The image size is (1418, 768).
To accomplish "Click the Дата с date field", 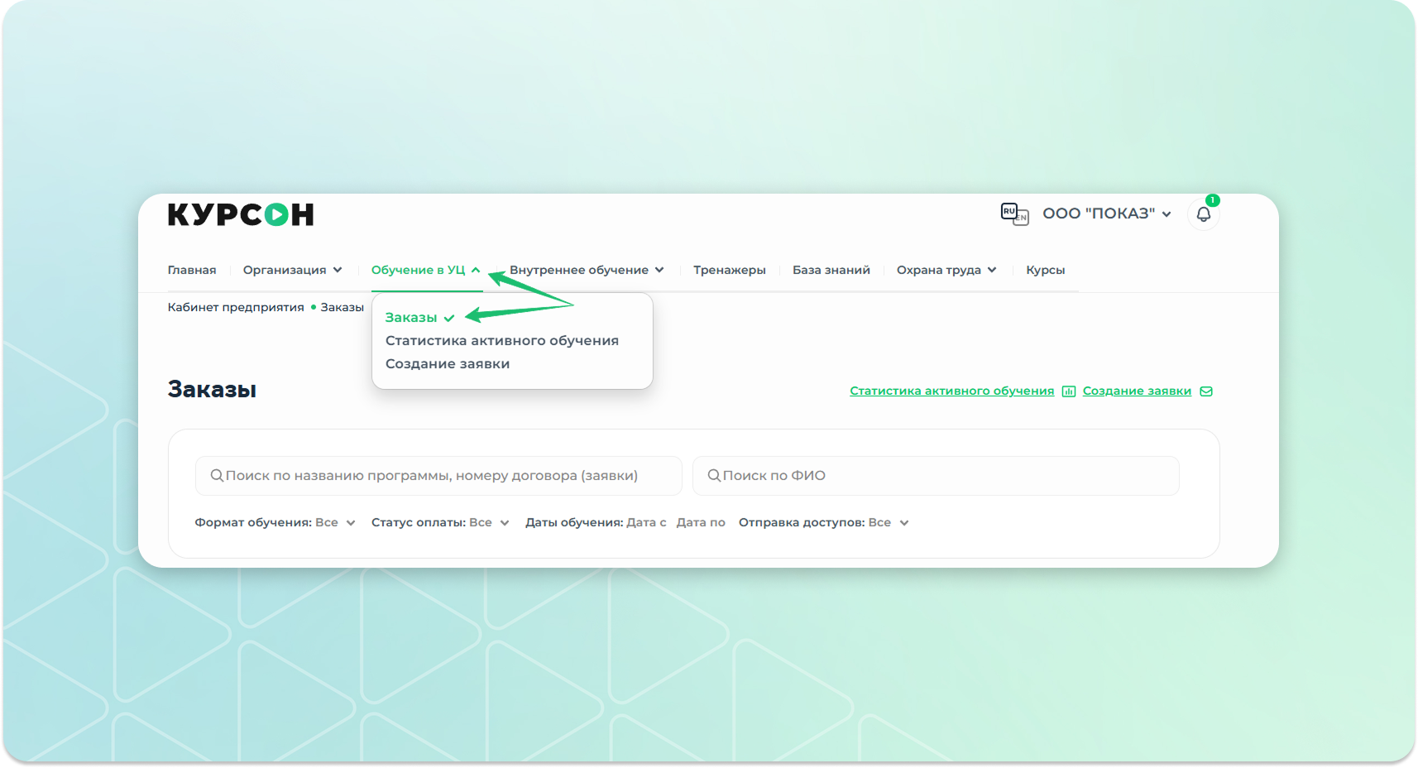I will [646, 523].
